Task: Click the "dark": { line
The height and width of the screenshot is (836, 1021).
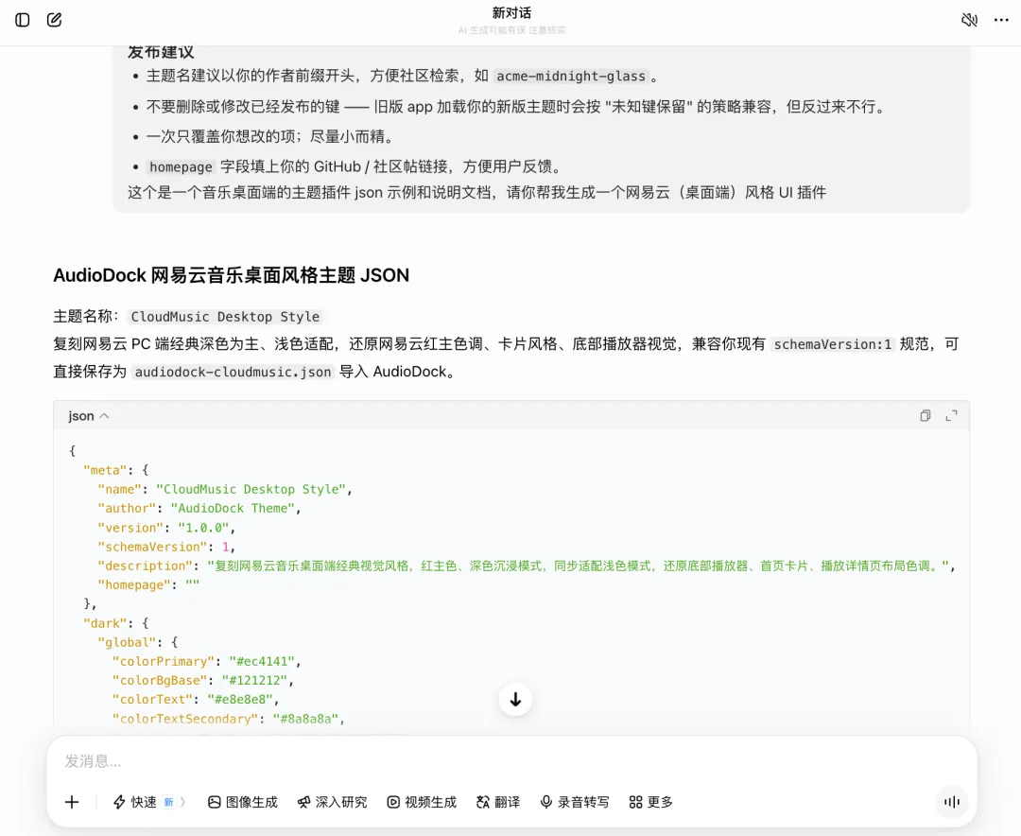Action: (116, 623)
